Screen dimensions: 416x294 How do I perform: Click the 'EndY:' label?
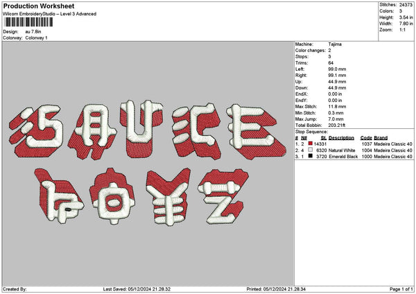click(302, 101)
